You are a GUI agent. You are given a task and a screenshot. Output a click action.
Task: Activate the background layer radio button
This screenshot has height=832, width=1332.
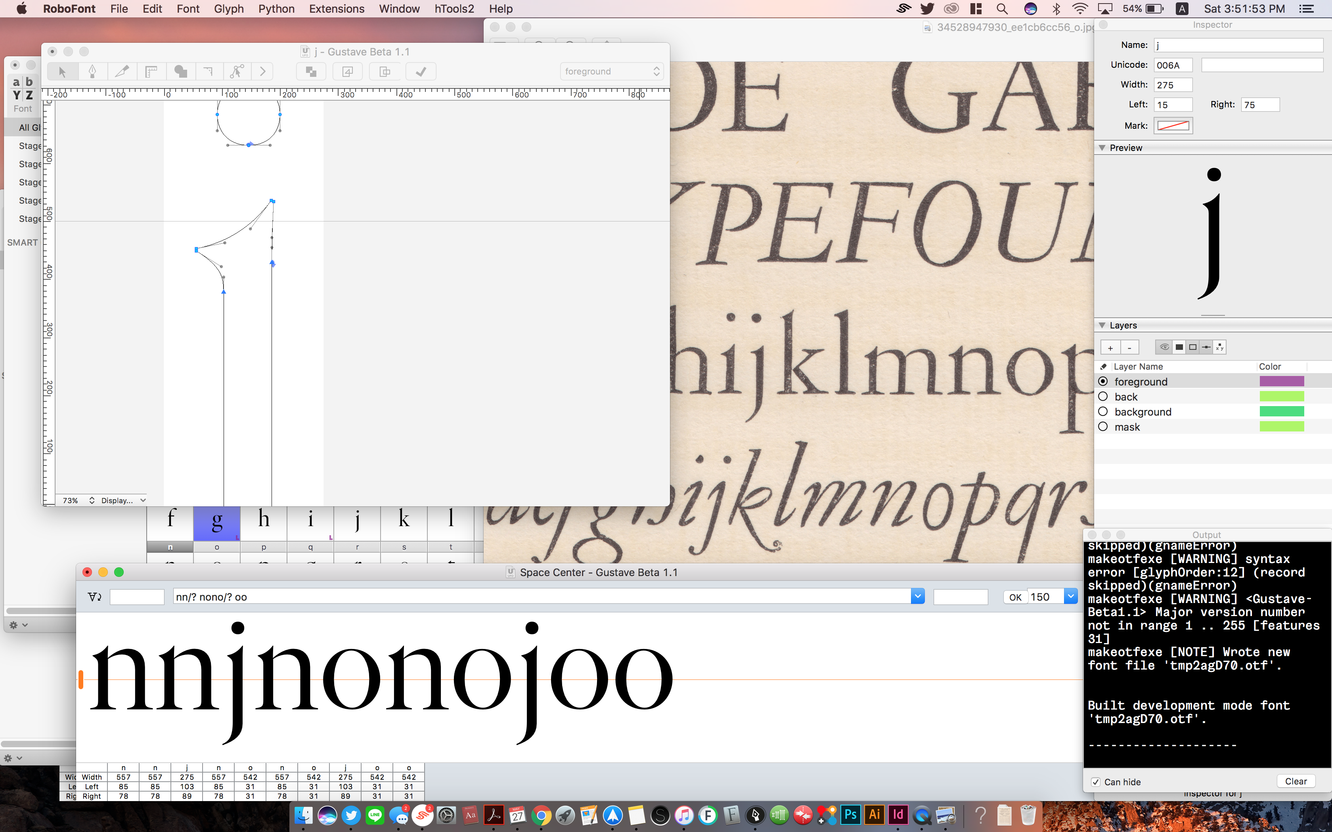[1103, 411]
